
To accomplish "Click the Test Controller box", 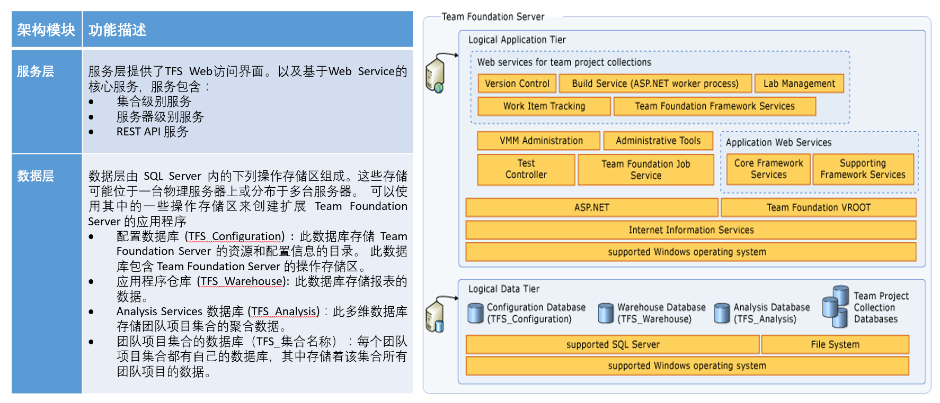I will click(x=526, y=169).
